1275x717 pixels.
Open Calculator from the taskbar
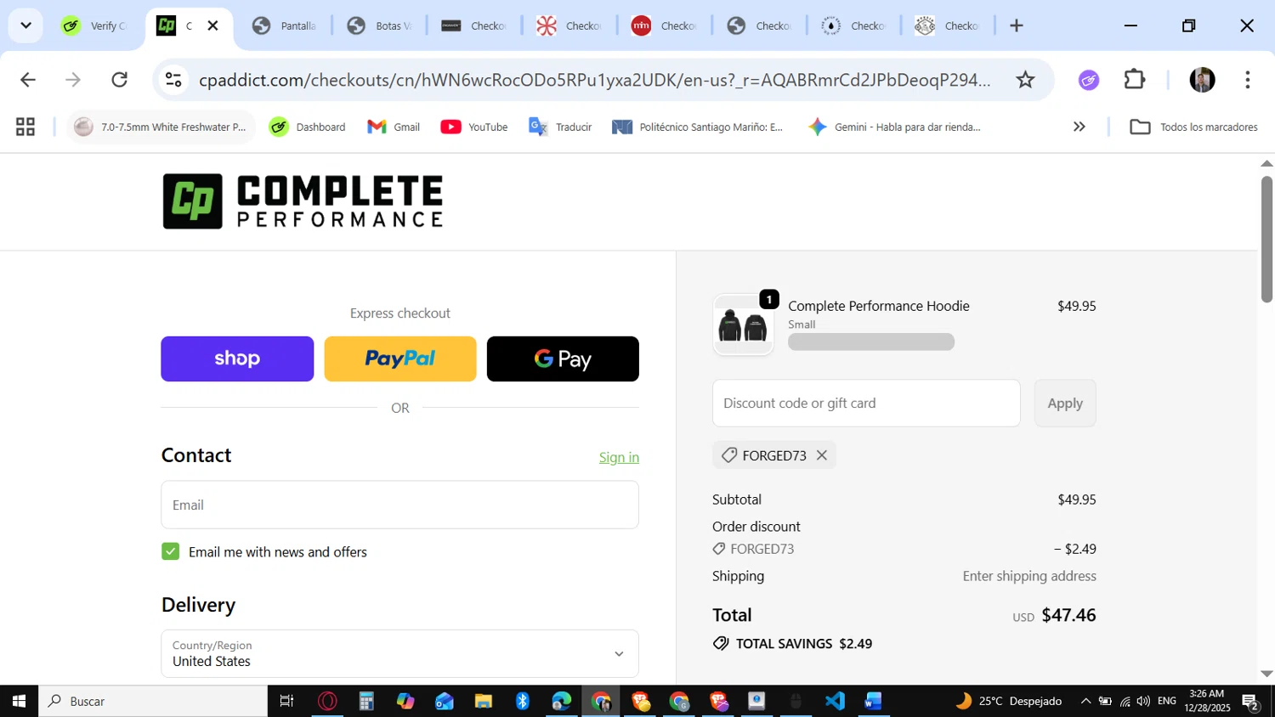(366, 701)
